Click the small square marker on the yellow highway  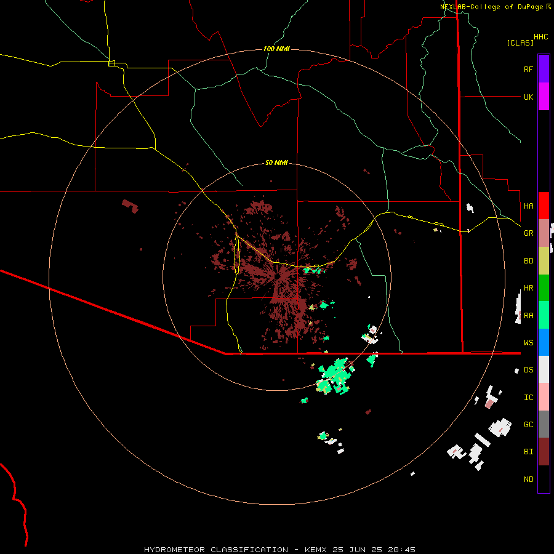[x=111, y=63]
